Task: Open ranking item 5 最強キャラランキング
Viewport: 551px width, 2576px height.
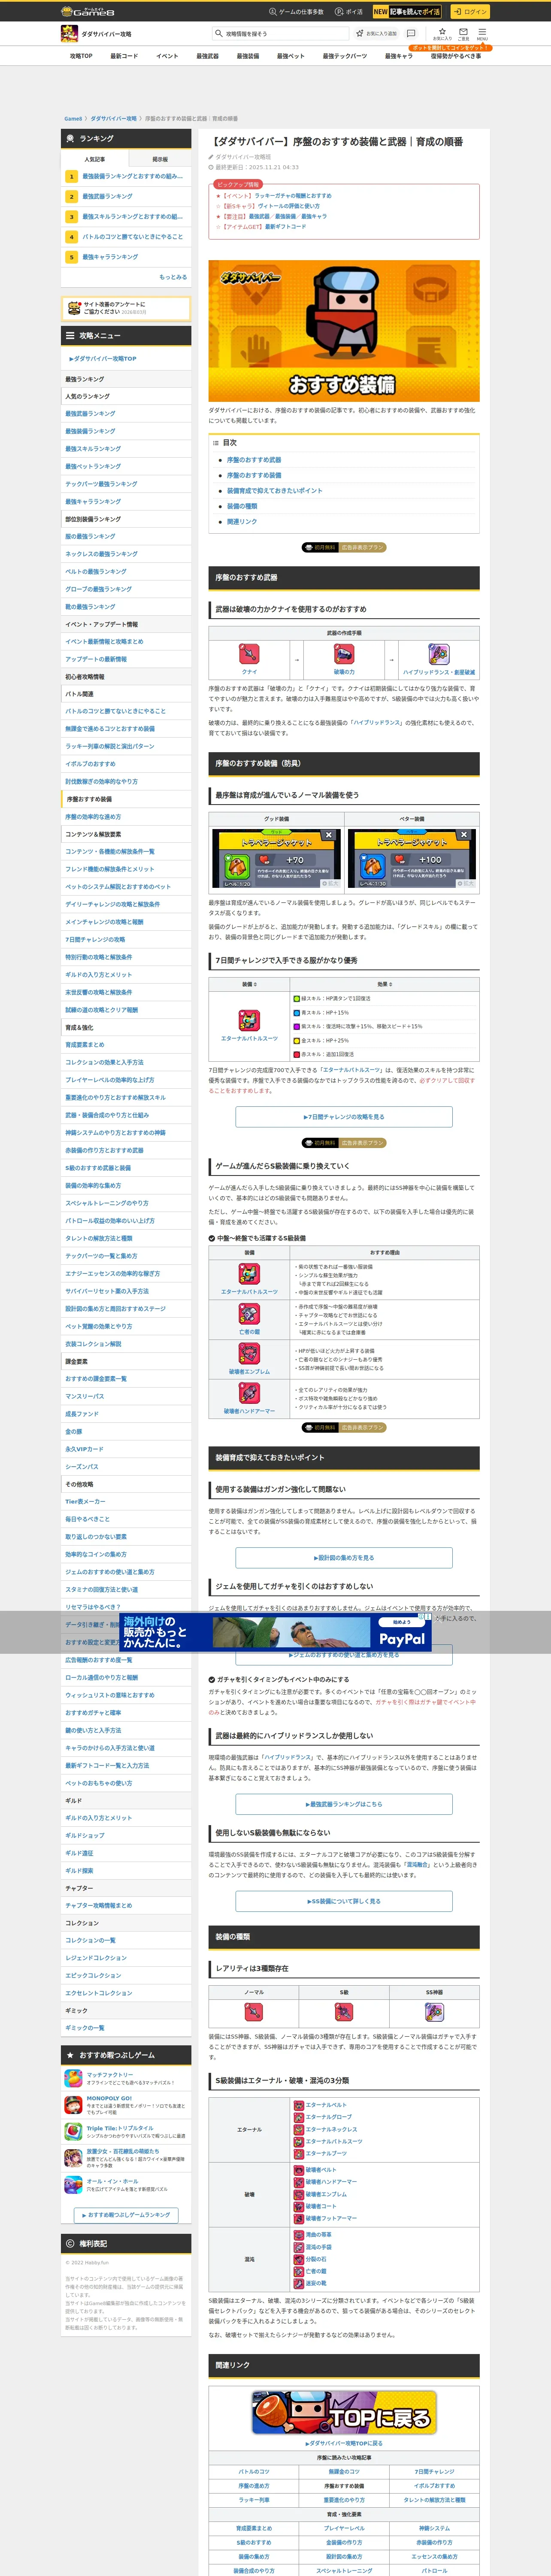Action: click(126, 257)
